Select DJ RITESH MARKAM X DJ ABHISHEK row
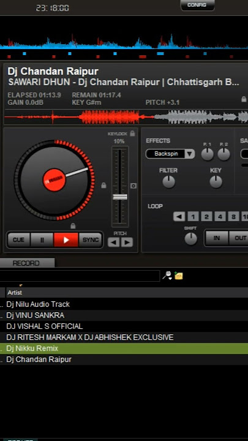Image resolution: width=248 pixels, height=441 pixels. 124,337
